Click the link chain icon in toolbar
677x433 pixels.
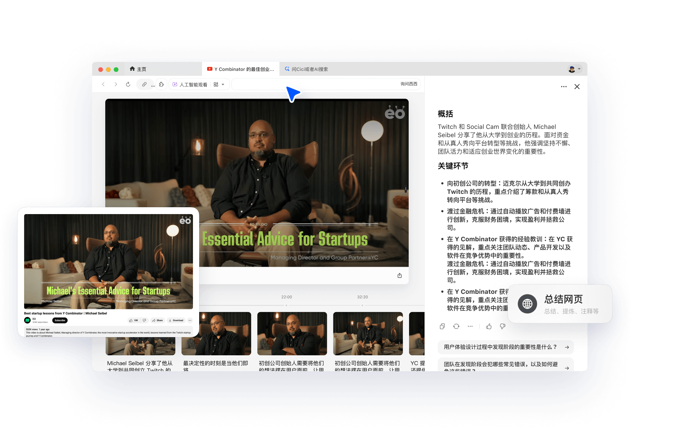coord(144,84)
